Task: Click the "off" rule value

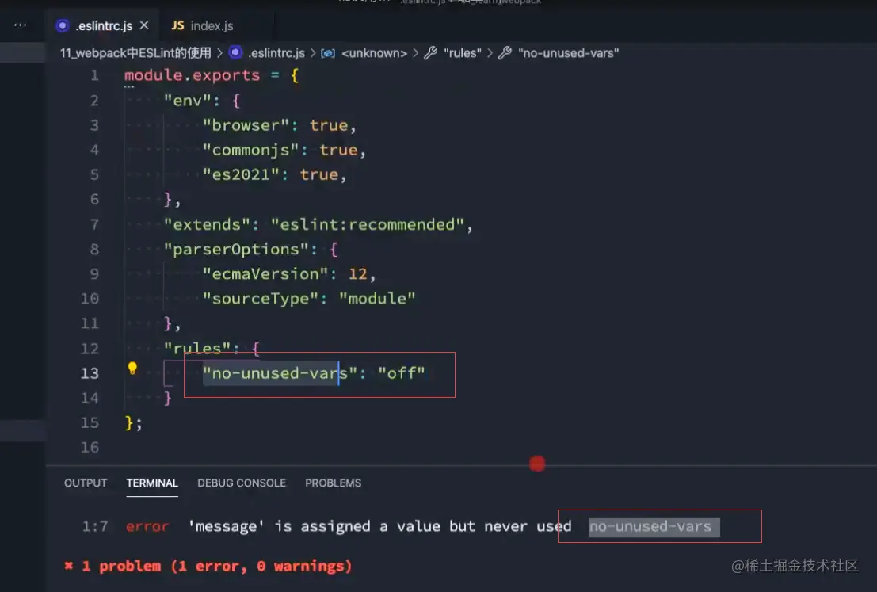Action: 401,373
